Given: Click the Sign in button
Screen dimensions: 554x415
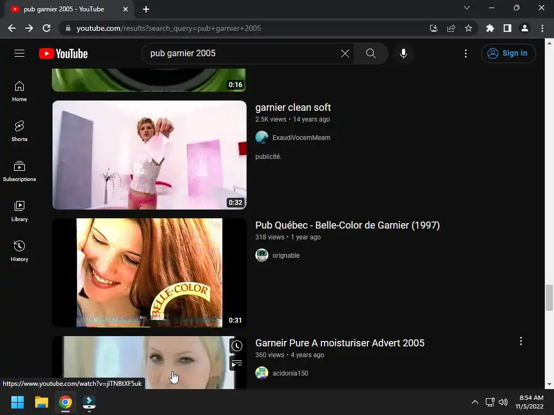Looking at the screenshot, I should click(x=508, y=53).
